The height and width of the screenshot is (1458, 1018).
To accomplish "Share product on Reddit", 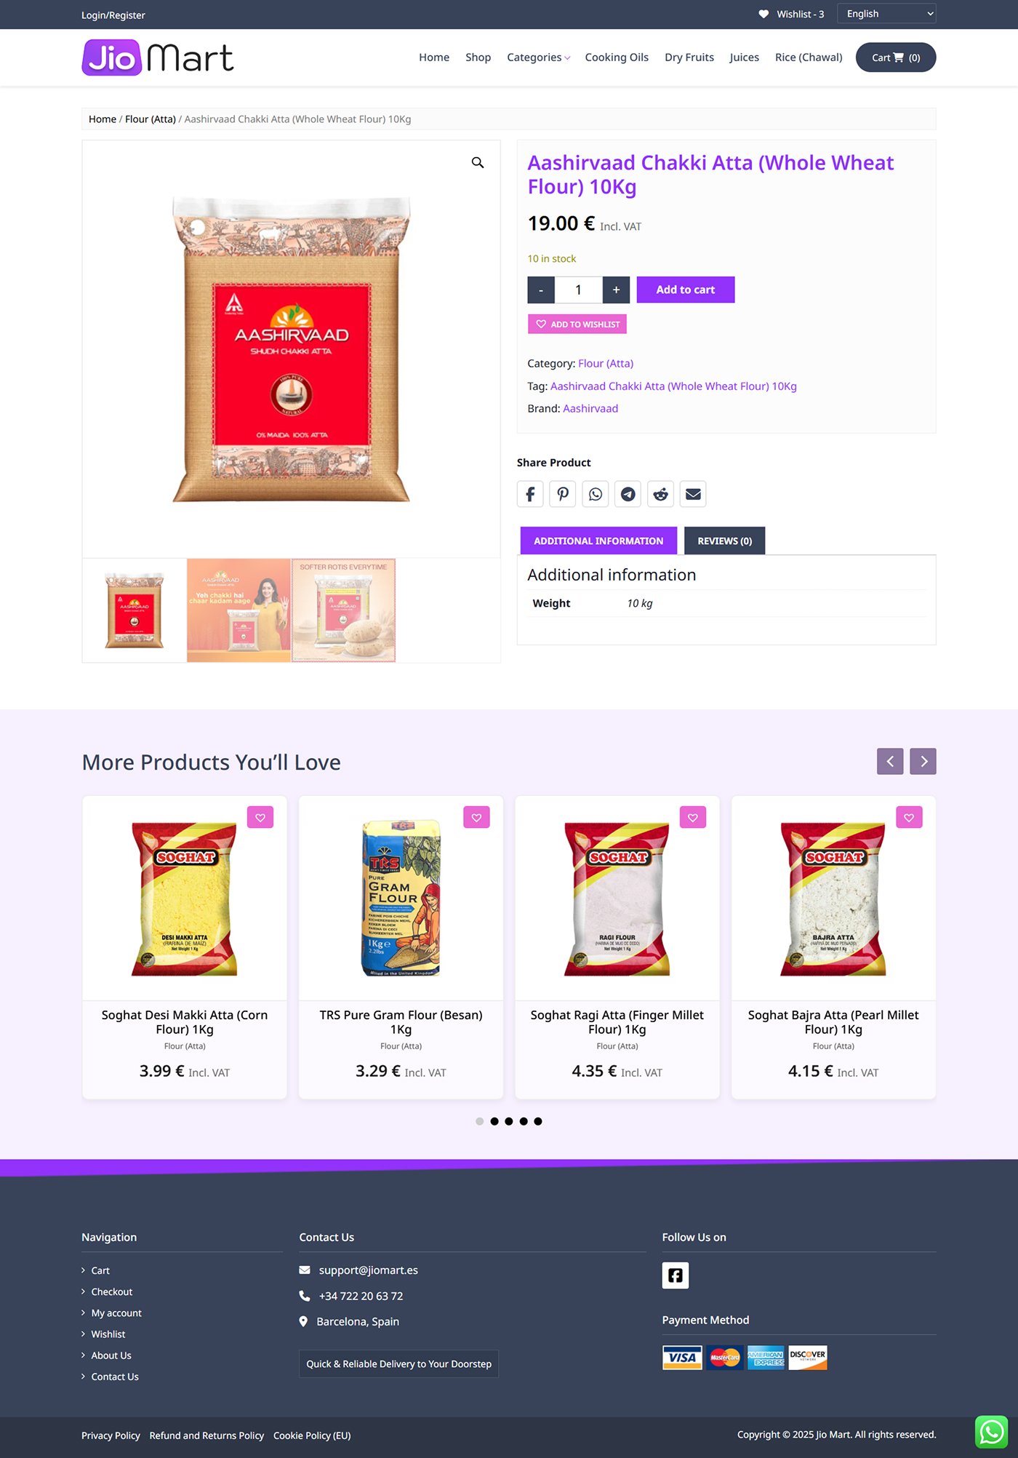I will [x=661, y=494].
